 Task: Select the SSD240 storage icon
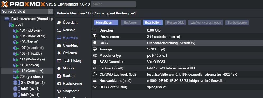16,83
